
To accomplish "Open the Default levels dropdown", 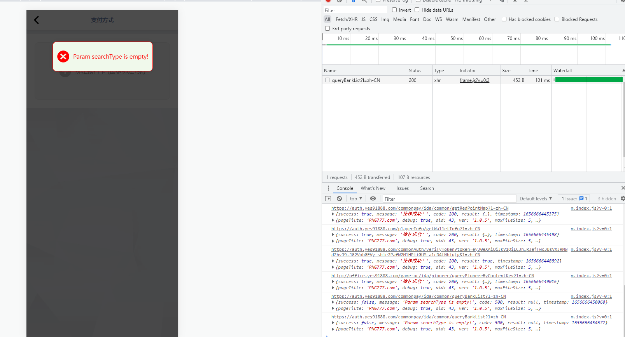I will (x=536, y=199).
